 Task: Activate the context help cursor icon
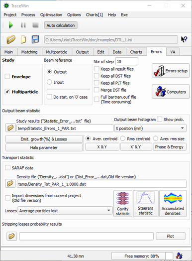pos(184,40)
